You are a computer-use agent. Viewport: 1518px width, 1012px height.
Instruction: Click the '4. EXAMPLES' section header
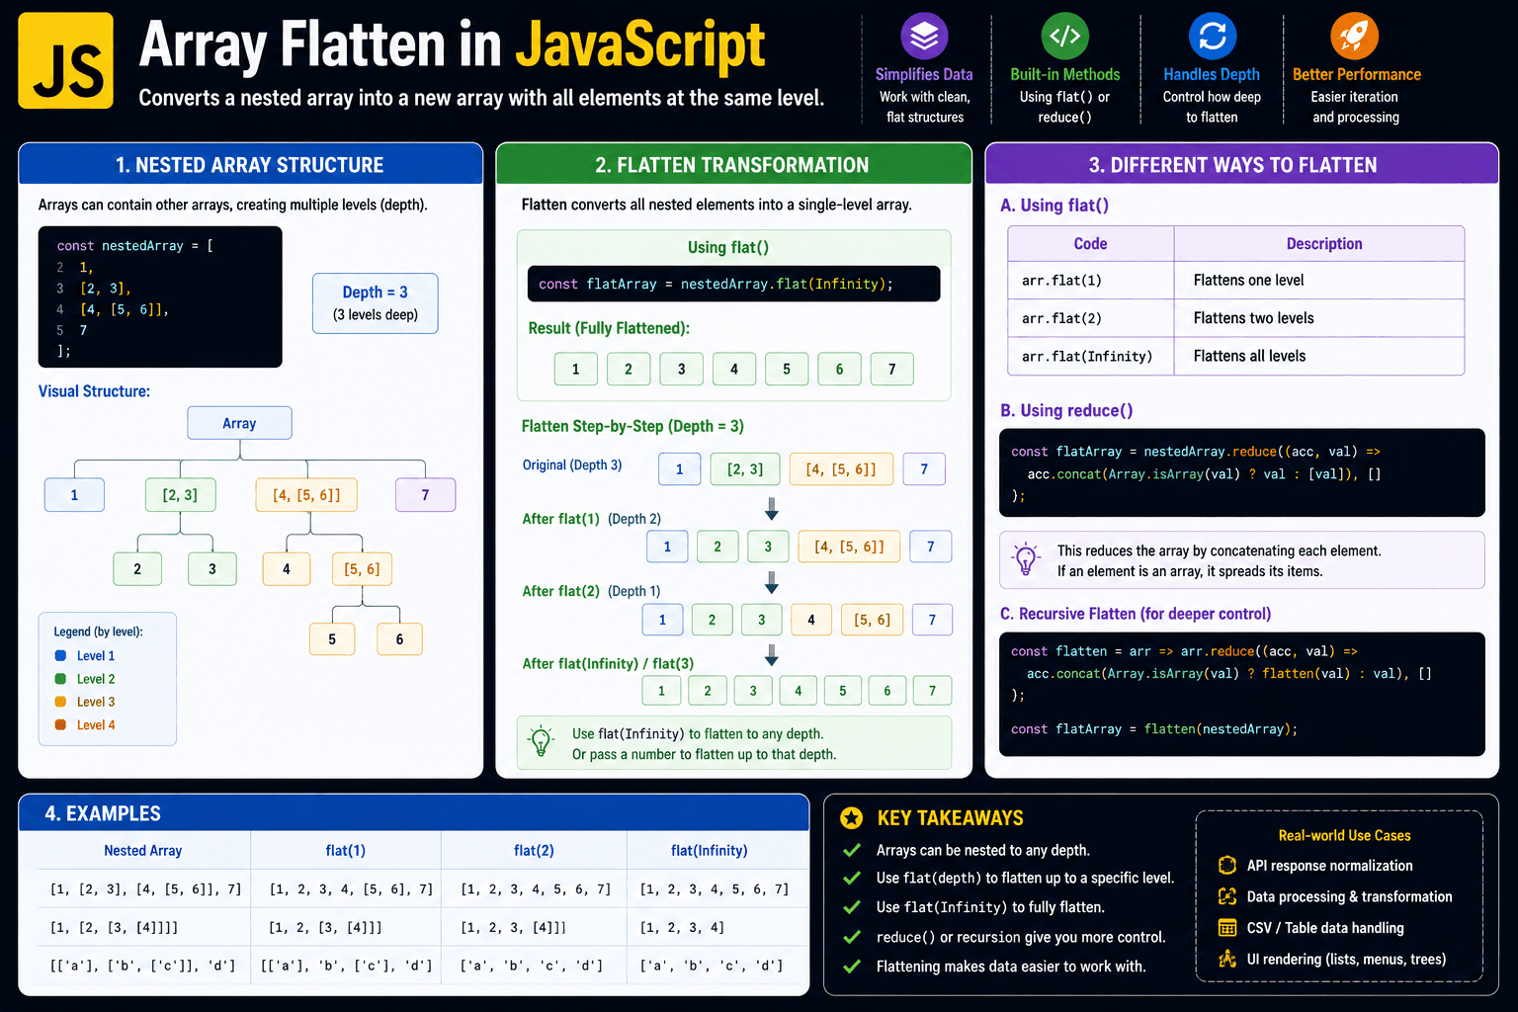(x=413, y=812)
